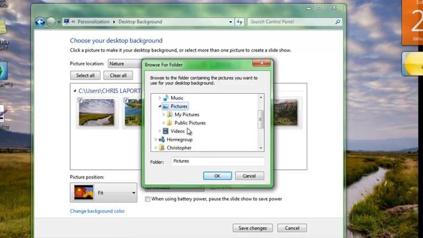The height and width of the screenshot is (238, 423).
Task: Expand the My Pictures folder arrow
Action: [x=163, y=114]
